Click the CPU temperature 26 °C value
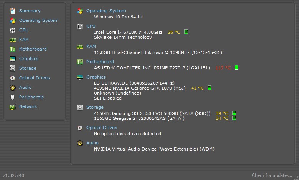 (174, 32)
